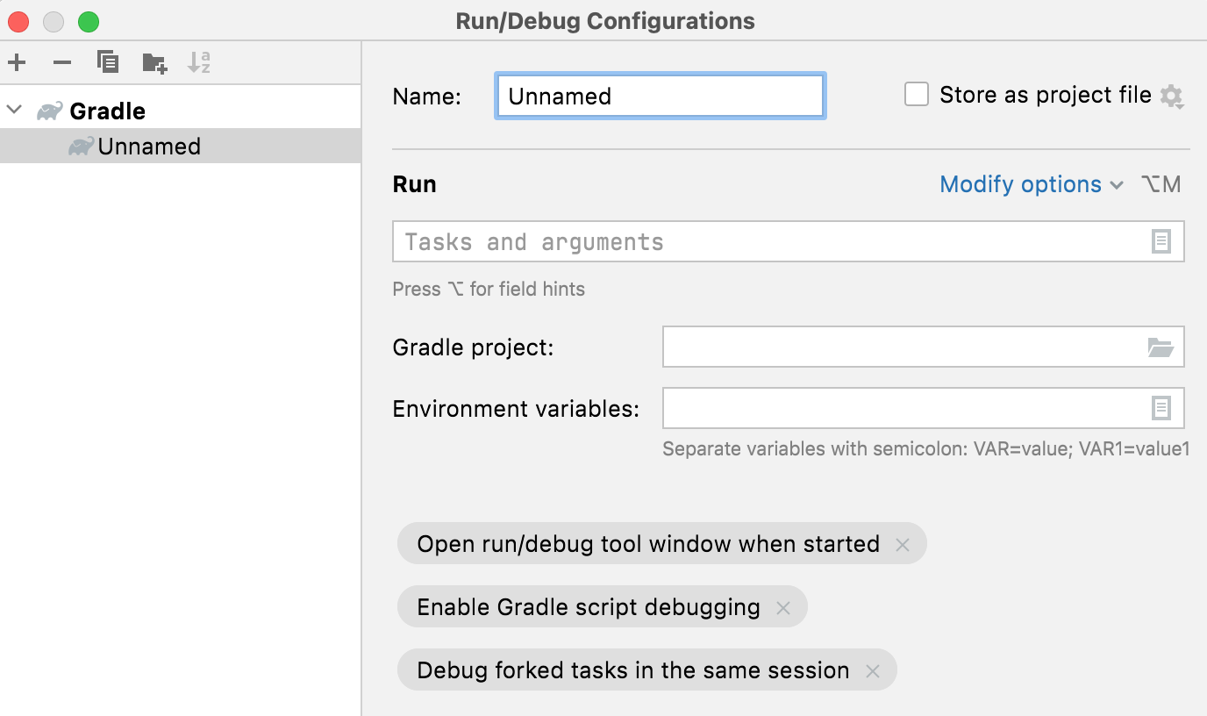Remove the Open run/debug tool window tag

point(902,544)
